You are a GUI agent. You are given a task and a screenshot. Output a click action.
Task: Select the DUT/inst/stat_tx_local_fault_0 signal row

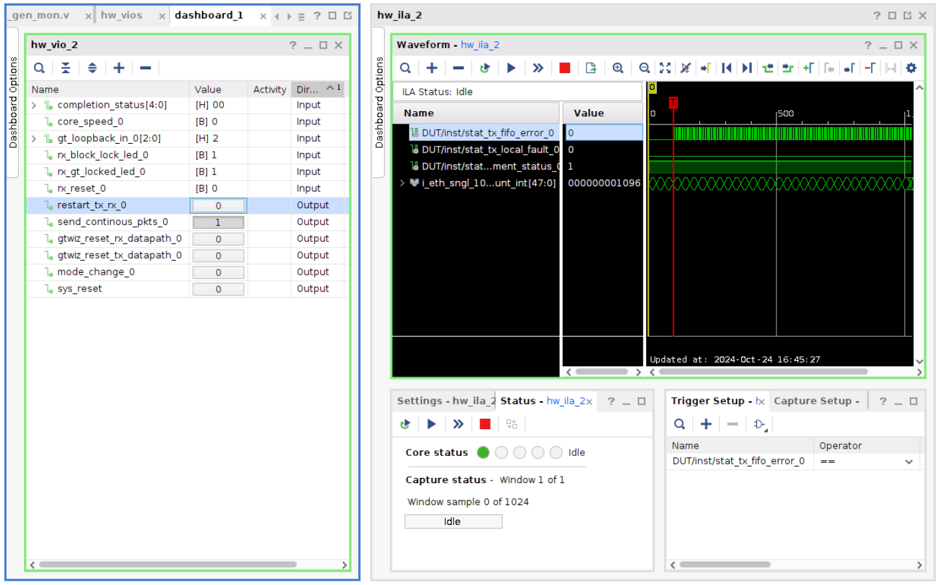click(x=489, y=150)
